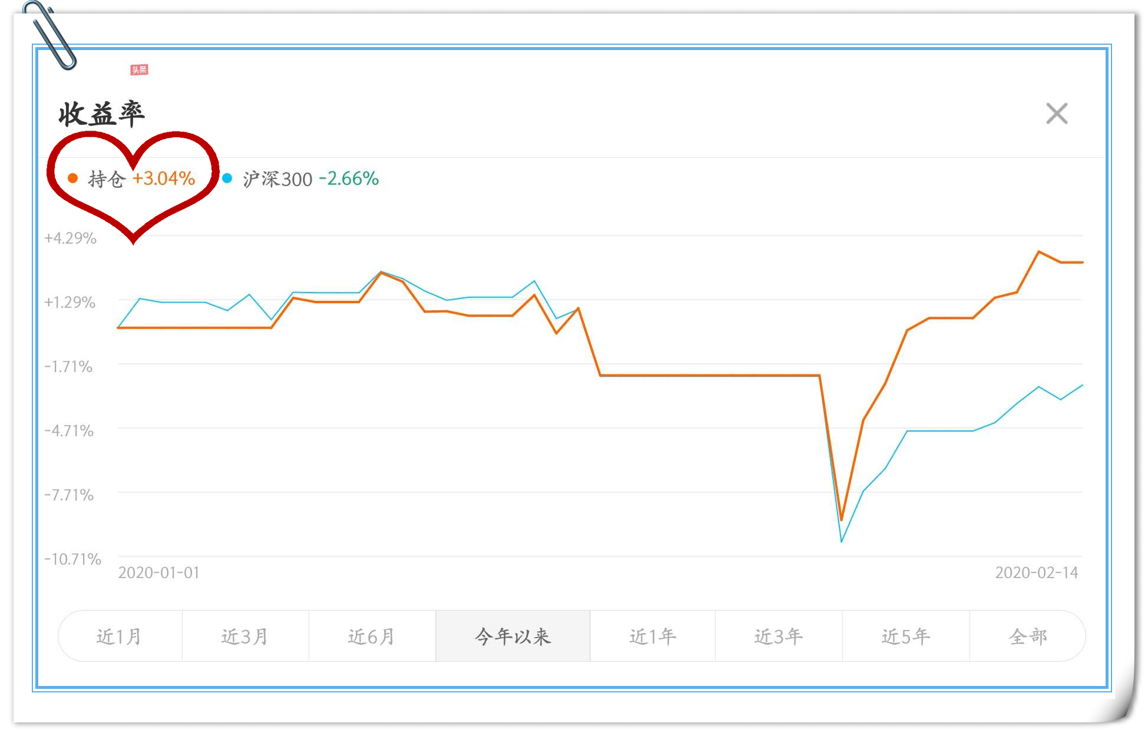The height and width of the screenshot is (736, 1148).
Task: Choose the 近5年 range tab
Action: click(x=906, y=636)
